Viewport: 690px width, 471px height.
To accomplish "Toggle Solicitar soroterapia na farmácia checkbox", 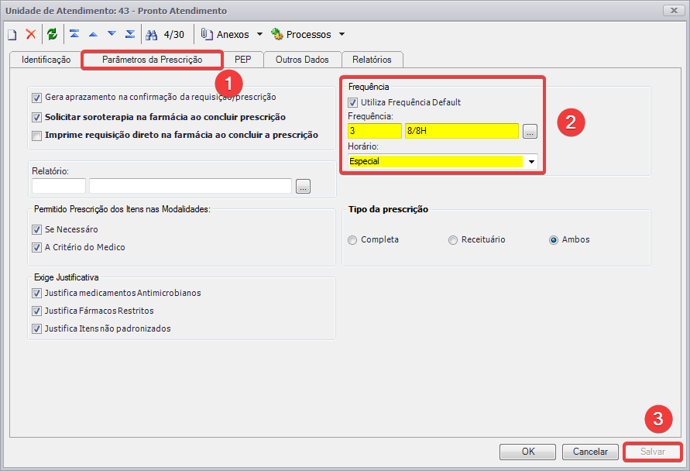I will tap(37, 118).
